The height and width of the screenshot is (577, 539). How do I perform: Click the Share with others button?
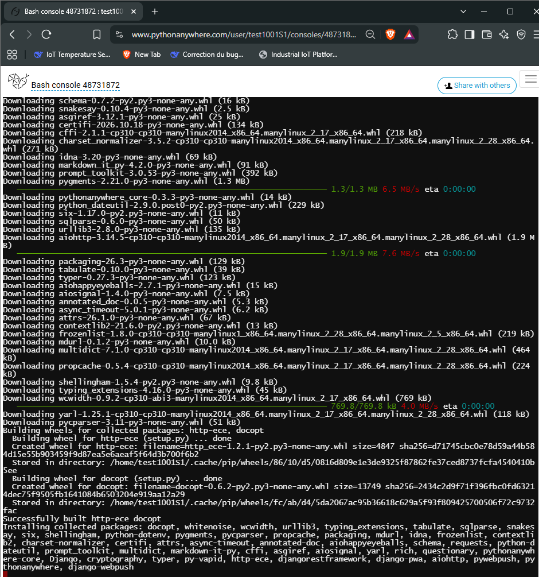coord(477,86)
